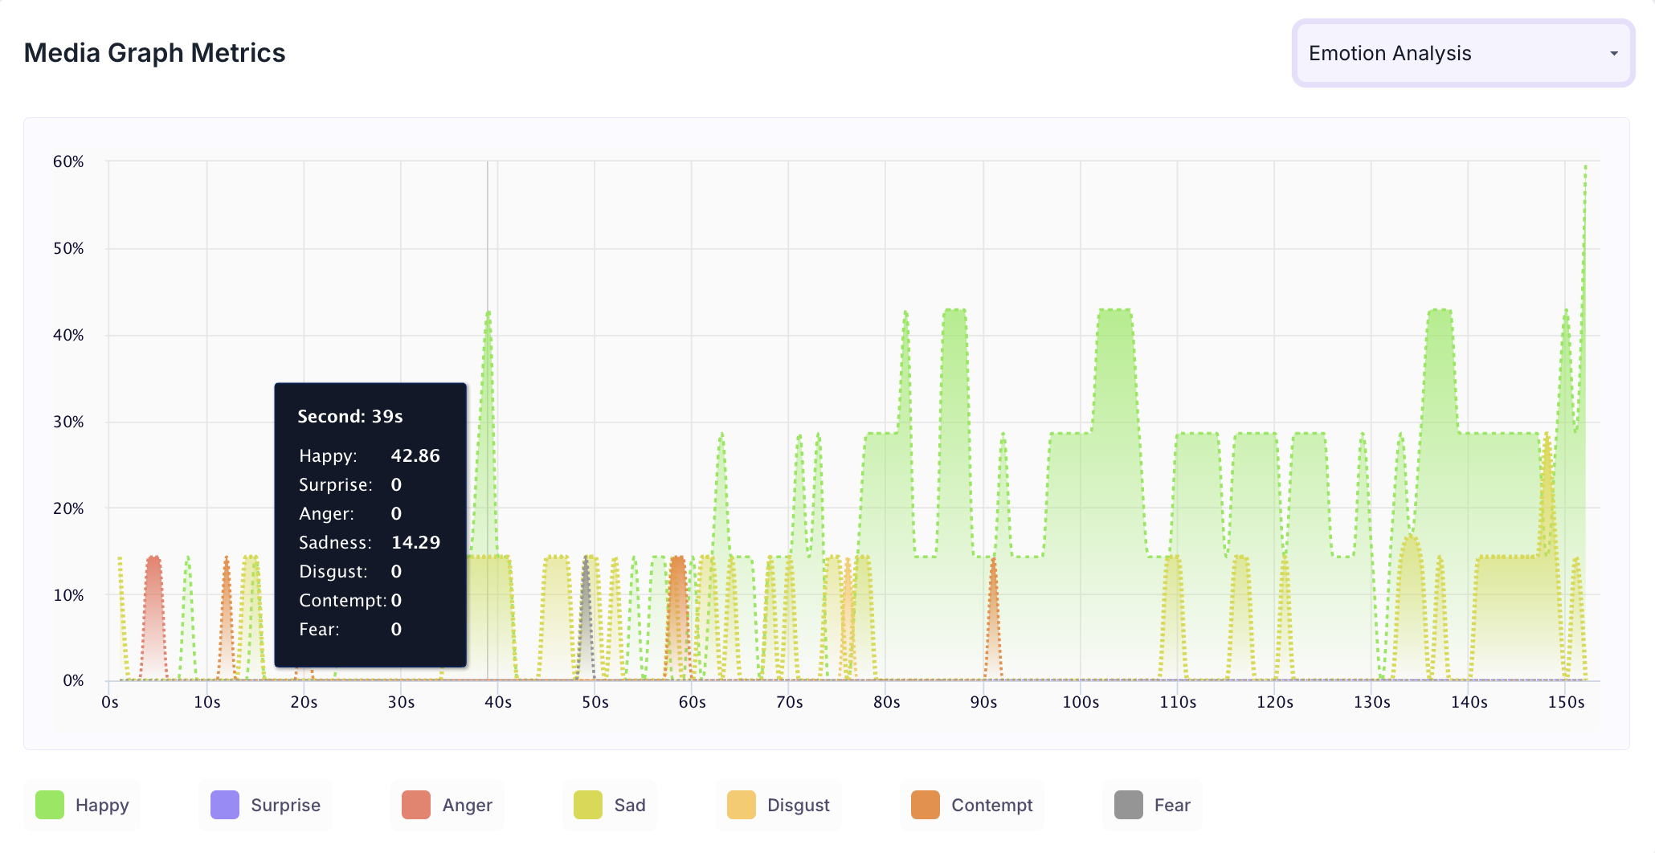Click the 80s label on time axis
Viewport: 1655px width, 853px height.
point(886,702)
